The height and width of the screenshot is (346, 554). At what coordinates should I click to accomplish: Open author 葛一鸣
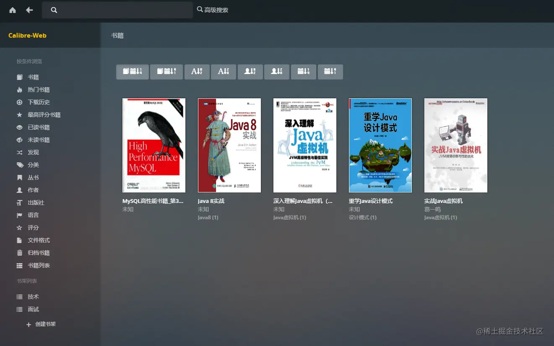pyautogui.click(x=432, y=209)
